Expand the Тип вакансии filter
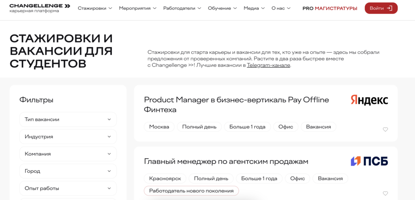Screen dimensions: 415x200 click(68, 119)
